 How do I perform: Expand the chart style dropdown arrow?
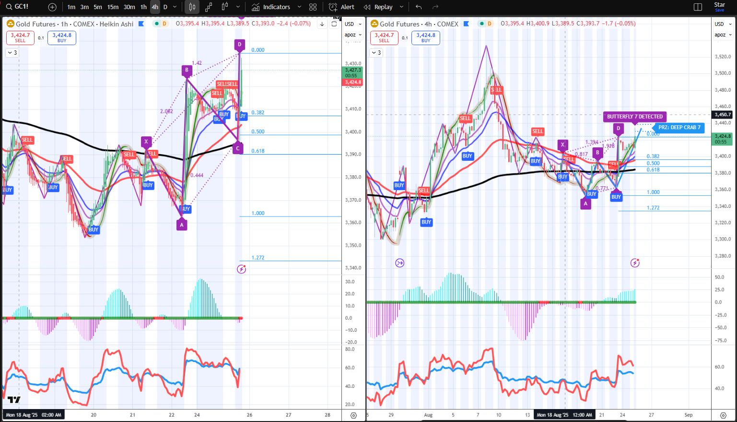click(x=238, y=7)
